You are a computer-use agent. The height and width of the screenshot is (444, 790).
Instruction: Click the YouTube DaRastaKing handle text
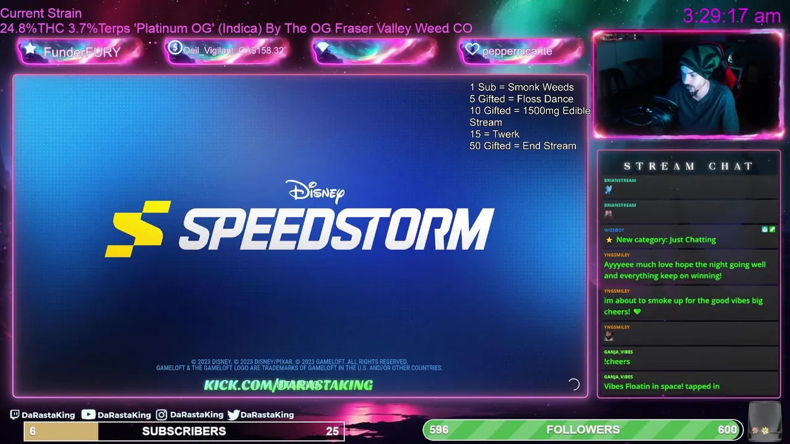124,415
